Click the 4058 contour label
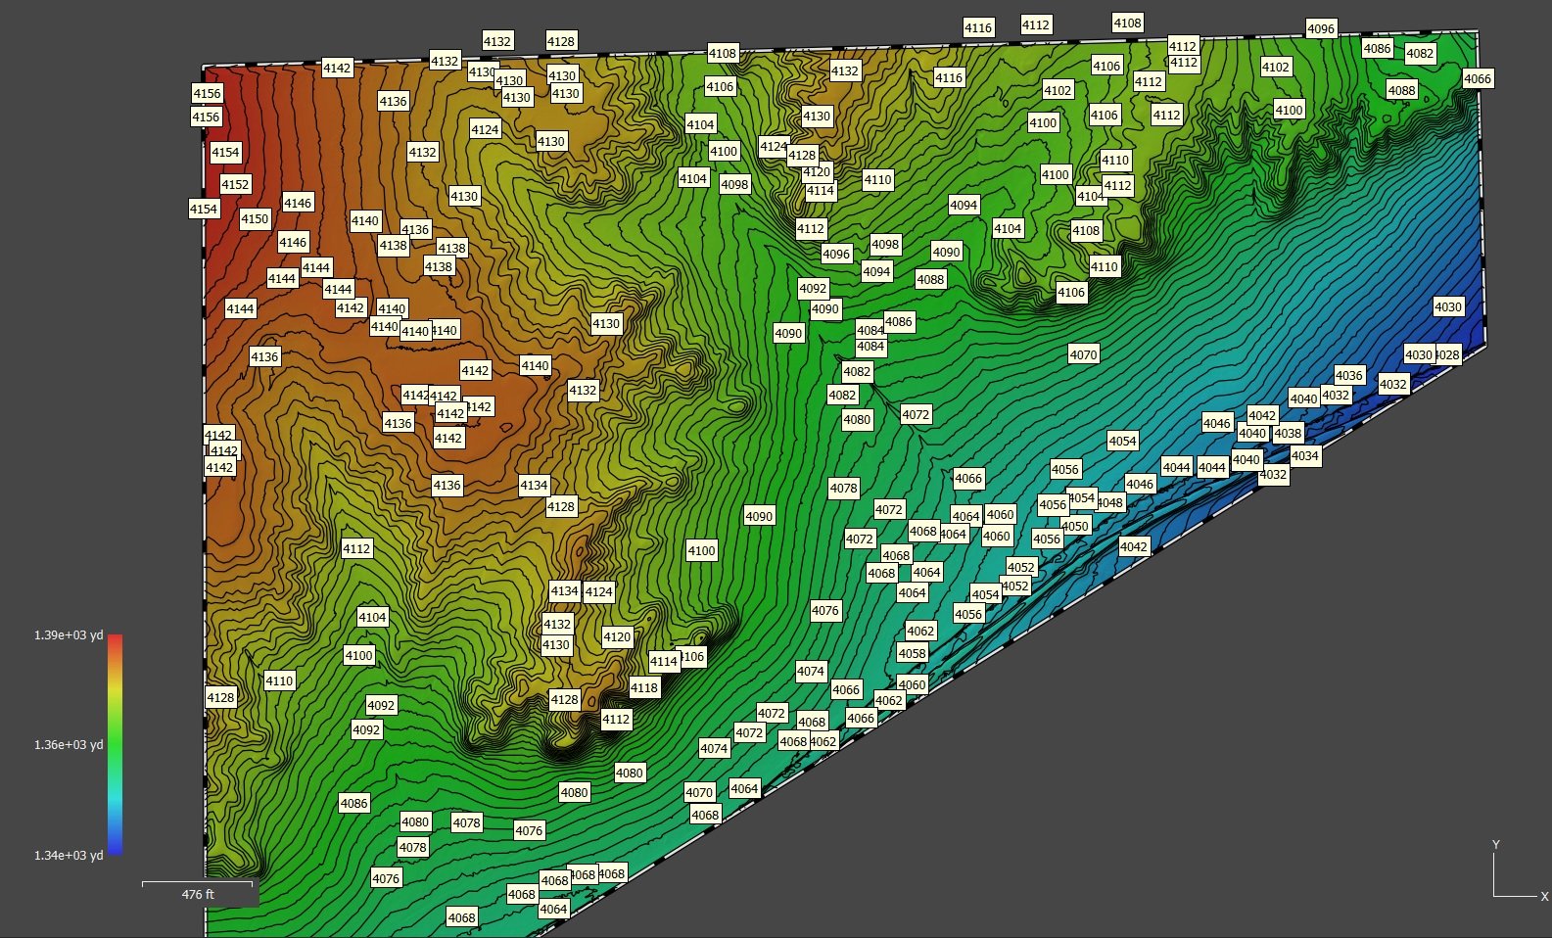This screenshot has width=1552, height=938. [912, 653]
